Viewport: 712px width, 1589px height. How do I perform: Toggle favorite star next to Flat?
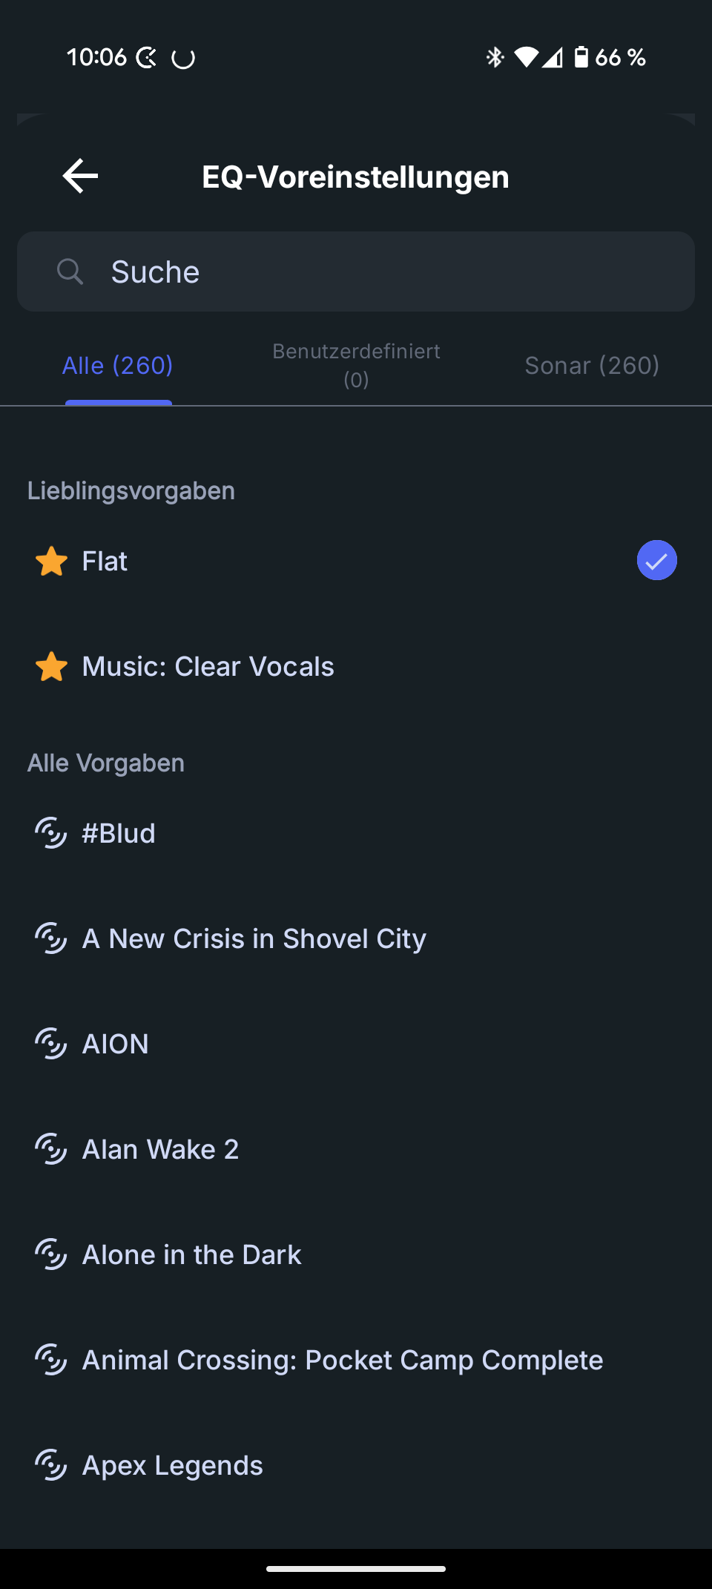tap(51, 562)
